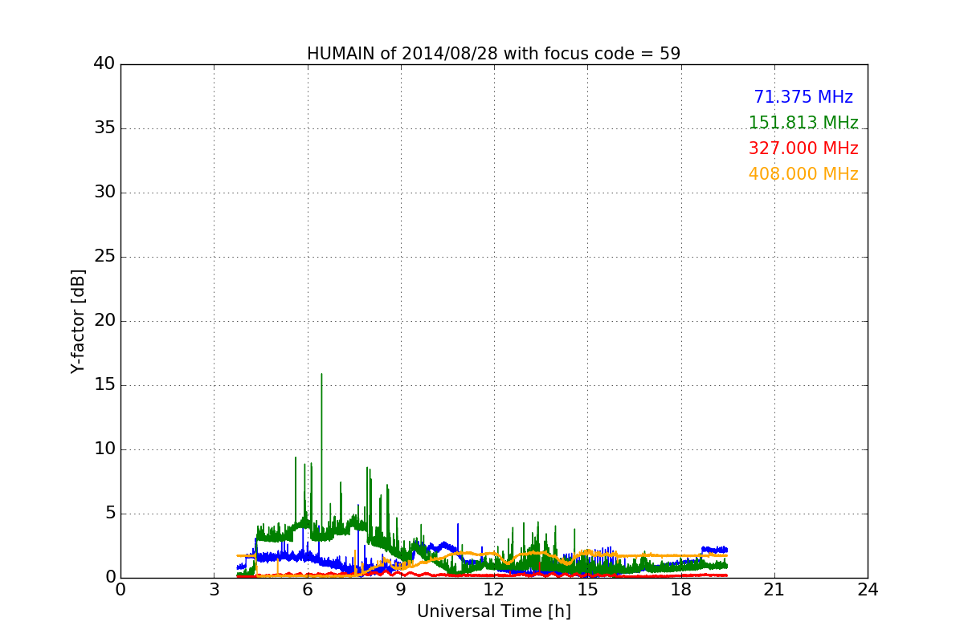Click the Universal Time [h] axis label
Viewport: 964px width, 642px height.
[493, 612]
